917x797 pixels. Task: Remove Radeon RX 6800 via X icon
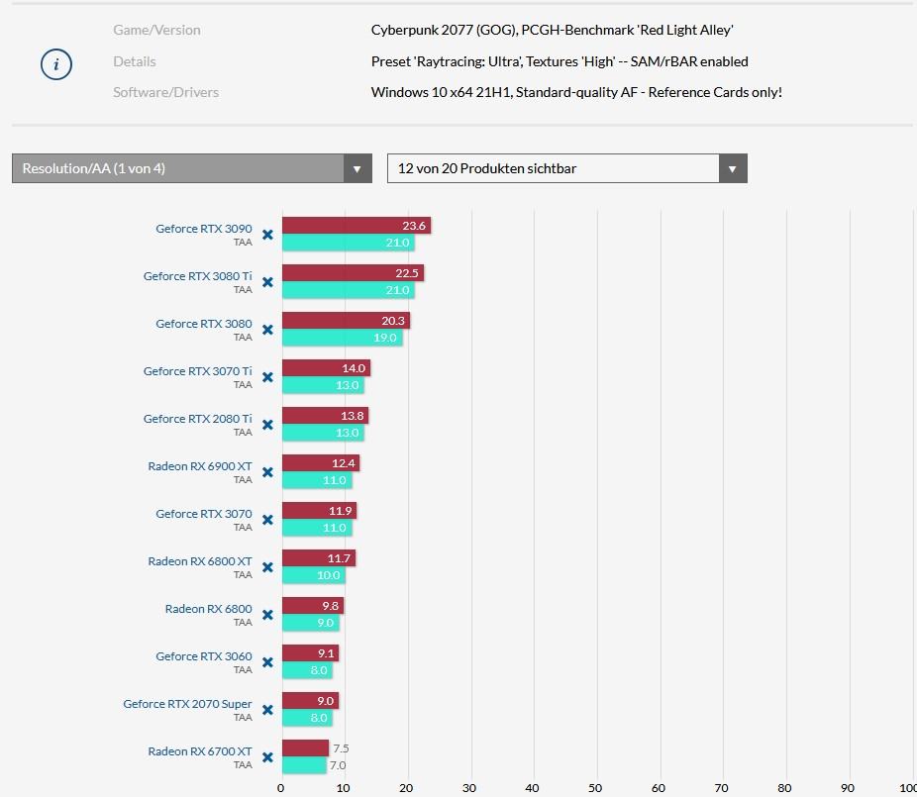click(267, 615)
